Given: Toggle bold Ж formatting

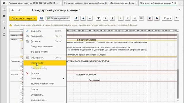Looking at the screenshot, I should point(99,18).
